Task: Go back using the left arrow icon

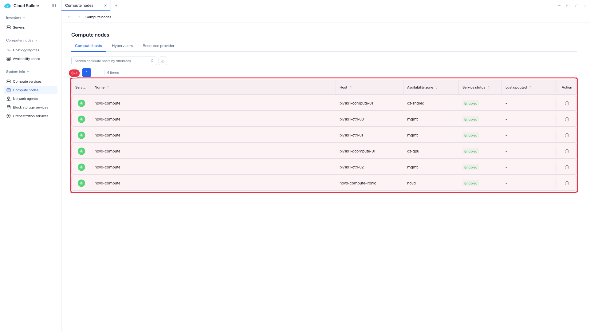Action: tap(69, 17)
